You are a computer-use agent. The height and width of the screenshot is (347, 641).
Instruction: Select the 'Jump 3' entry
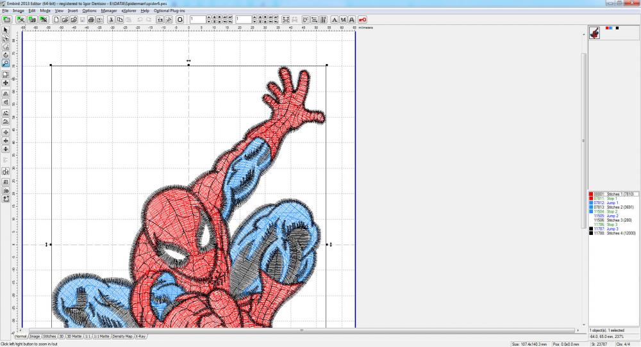[x=613, y=229]
